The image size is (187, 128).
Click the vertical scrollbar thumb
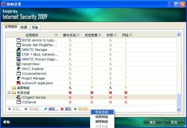178,100
